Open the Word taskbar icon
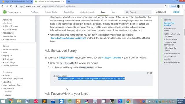Screen dimensions: 185x104 pos(27,101)
